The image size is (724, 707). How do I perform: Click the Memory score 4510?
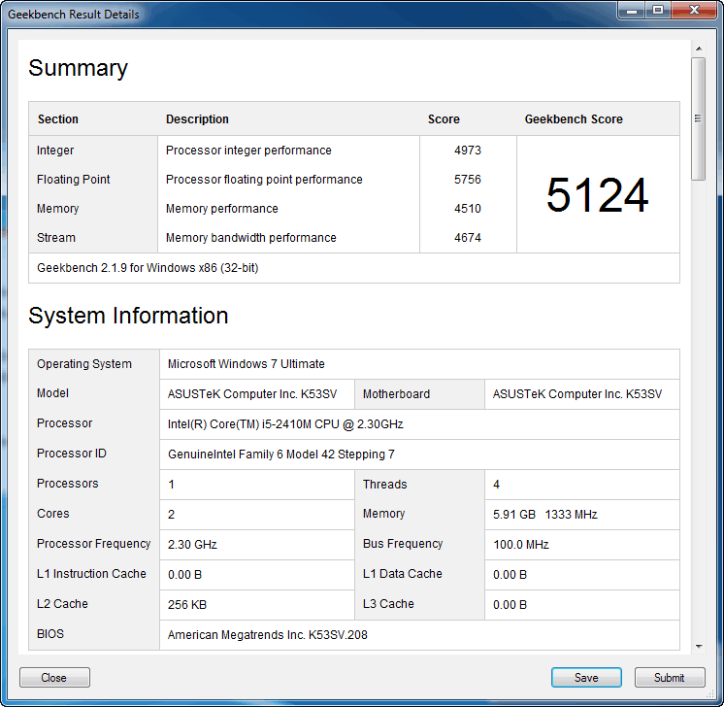[467, 209]
